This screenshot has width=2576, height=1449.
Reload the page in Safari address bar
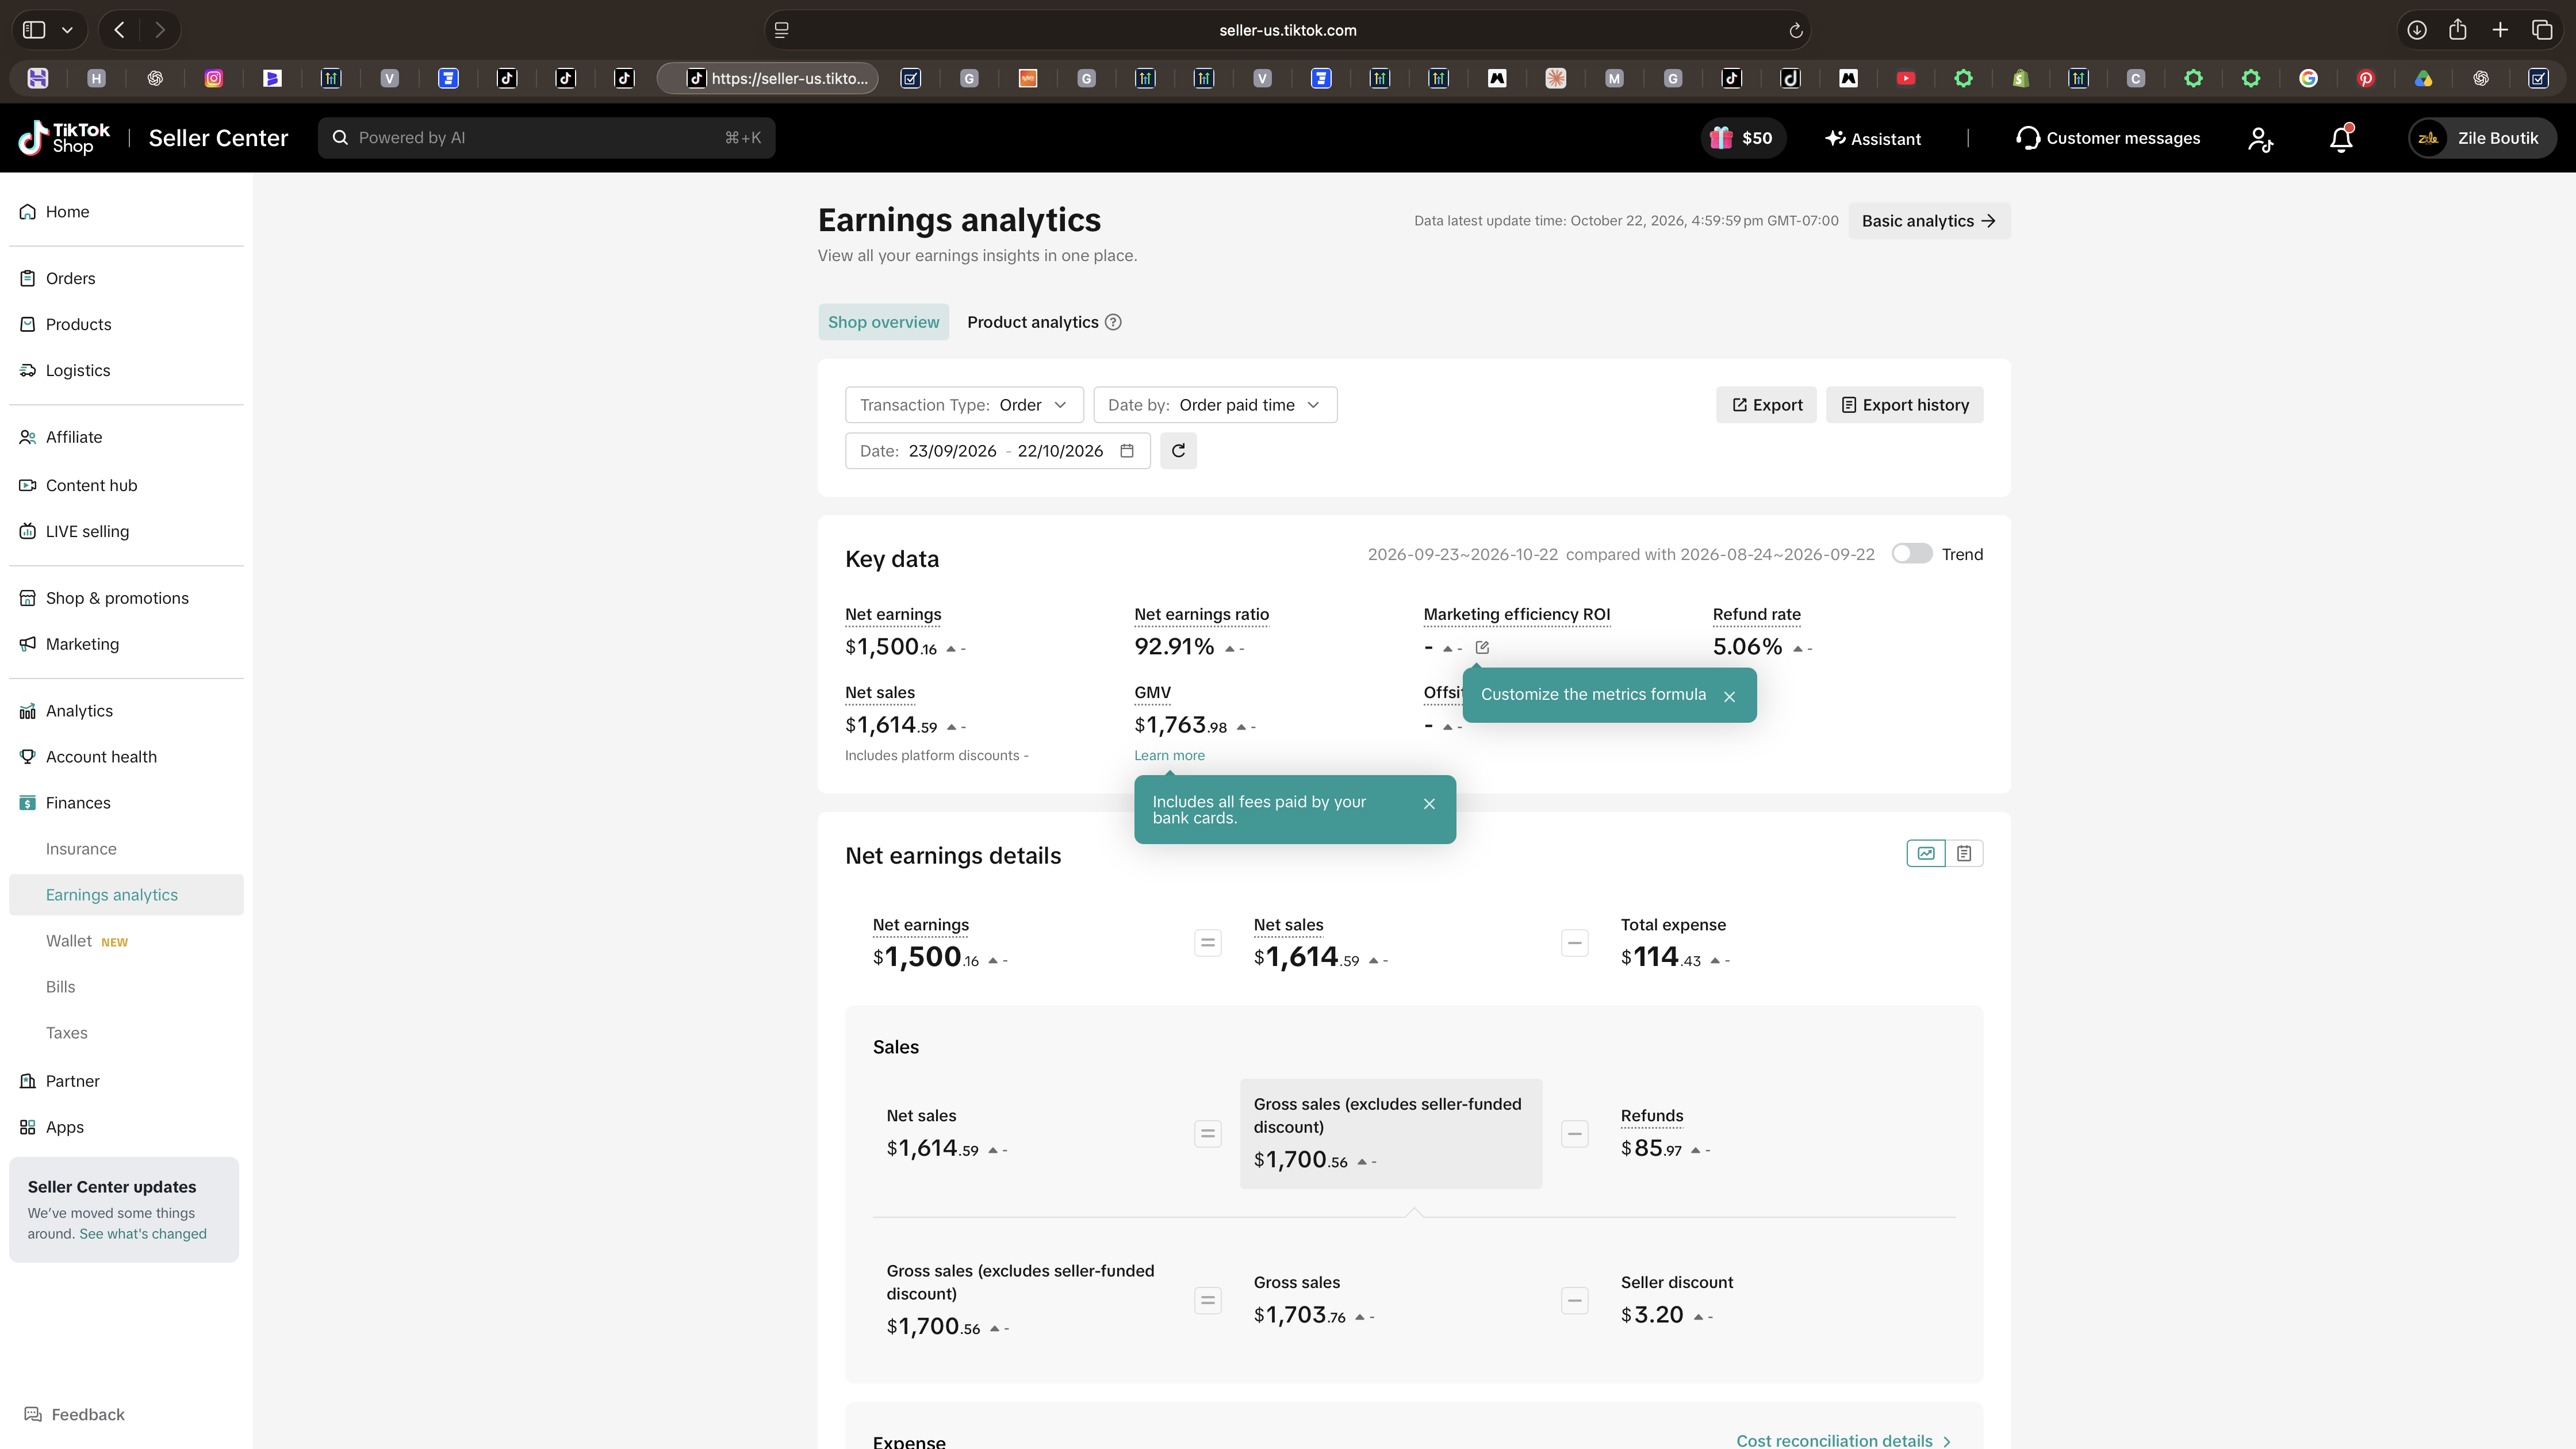point(1795,30)
